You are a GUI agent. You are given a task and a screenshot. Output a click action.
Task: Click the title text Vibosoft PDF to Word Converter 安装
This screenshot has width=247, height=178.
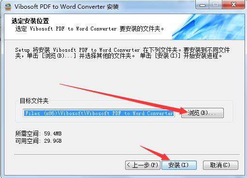tap(67, 7)
